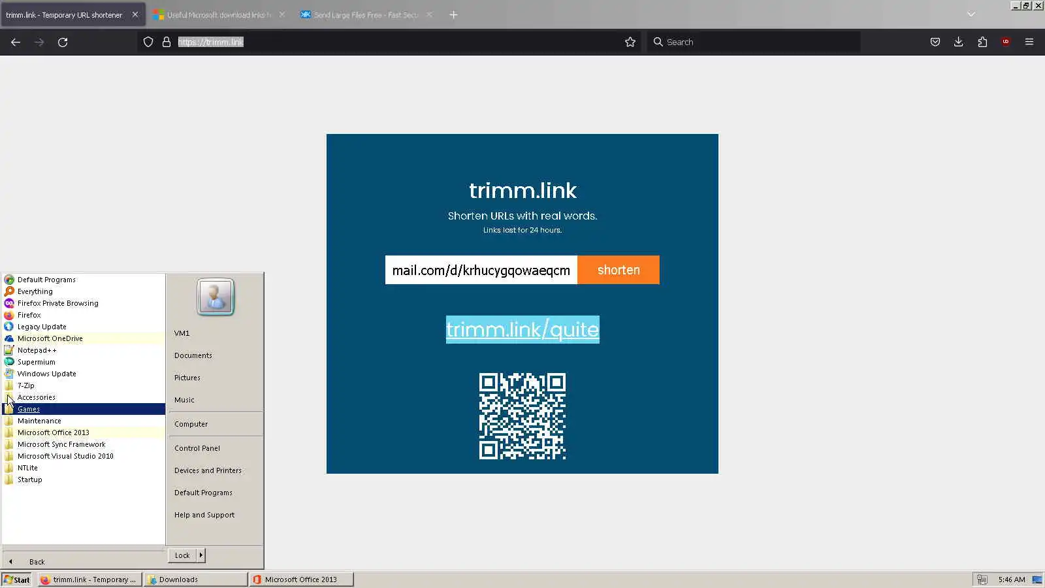Open Microsoft OneDrive
The height and width of the screenshot is (588, 1045).
tap(83, 338)
